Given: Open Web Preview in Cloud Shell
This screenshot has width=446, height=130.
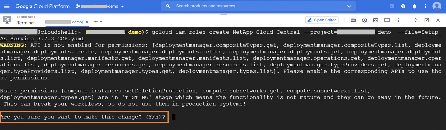Looking at the screenshot, I should 375,20.
